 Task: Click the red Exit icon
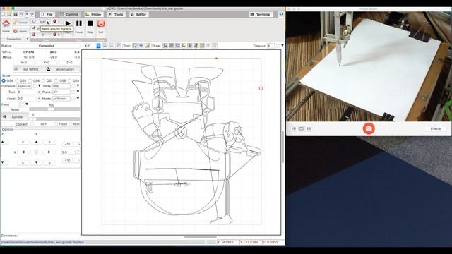101,23
